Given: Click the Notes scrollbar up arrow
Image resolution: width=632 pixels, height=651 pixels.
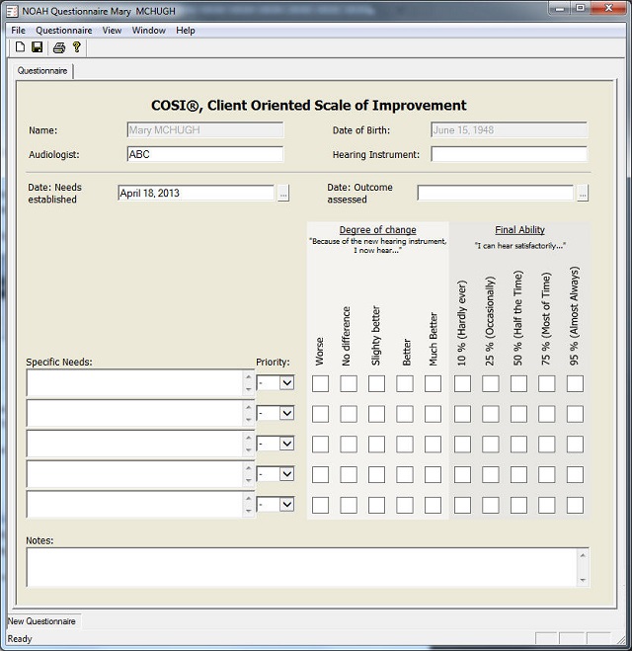Looking at the screenshot, I should (x=583, y=555).
